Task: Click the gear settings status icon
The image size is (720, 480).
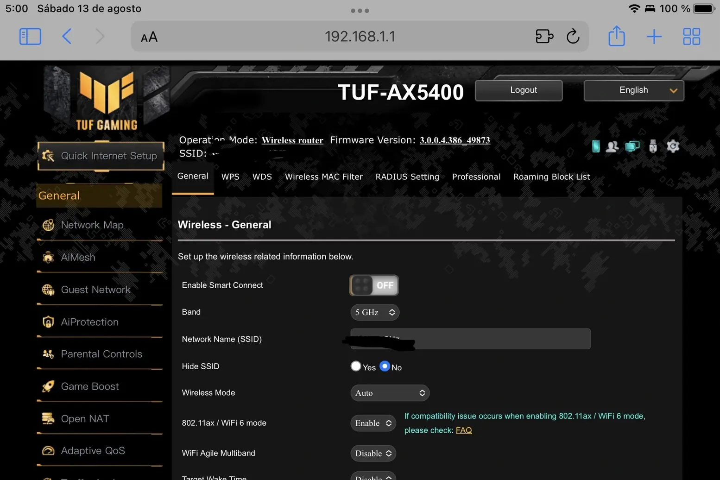Action: pos(673,146)
